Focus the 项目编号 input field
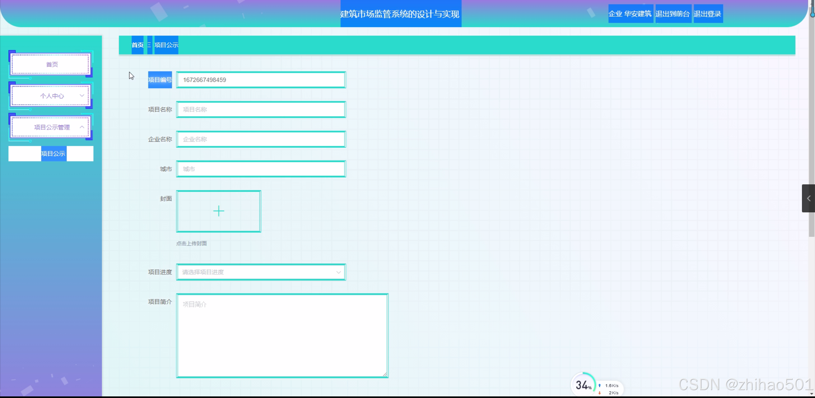This screenshot has width=815, height=398. pyautogui.click(x=261, y=80)
